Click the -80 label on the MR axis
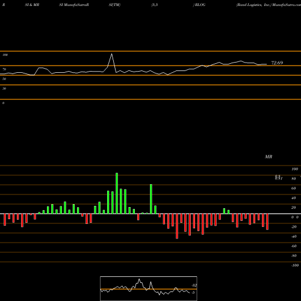This screenshot has width=301, height=301. (x=294, y=256)
